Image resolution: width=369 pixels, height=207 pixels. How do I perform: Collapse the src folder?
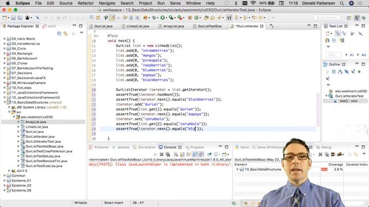[x=9, y=112]
